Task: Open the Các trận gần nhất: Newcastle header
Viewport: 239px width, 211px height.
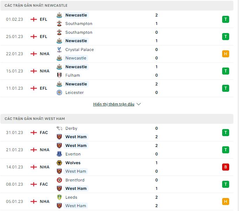Action: coord(117,6)
